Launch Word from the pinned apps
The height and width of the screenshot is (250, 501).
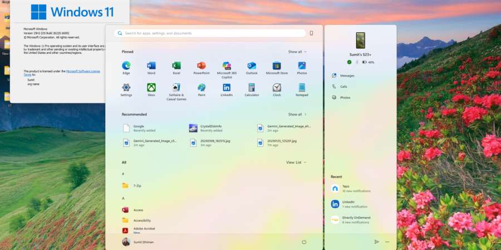(151, 68)
